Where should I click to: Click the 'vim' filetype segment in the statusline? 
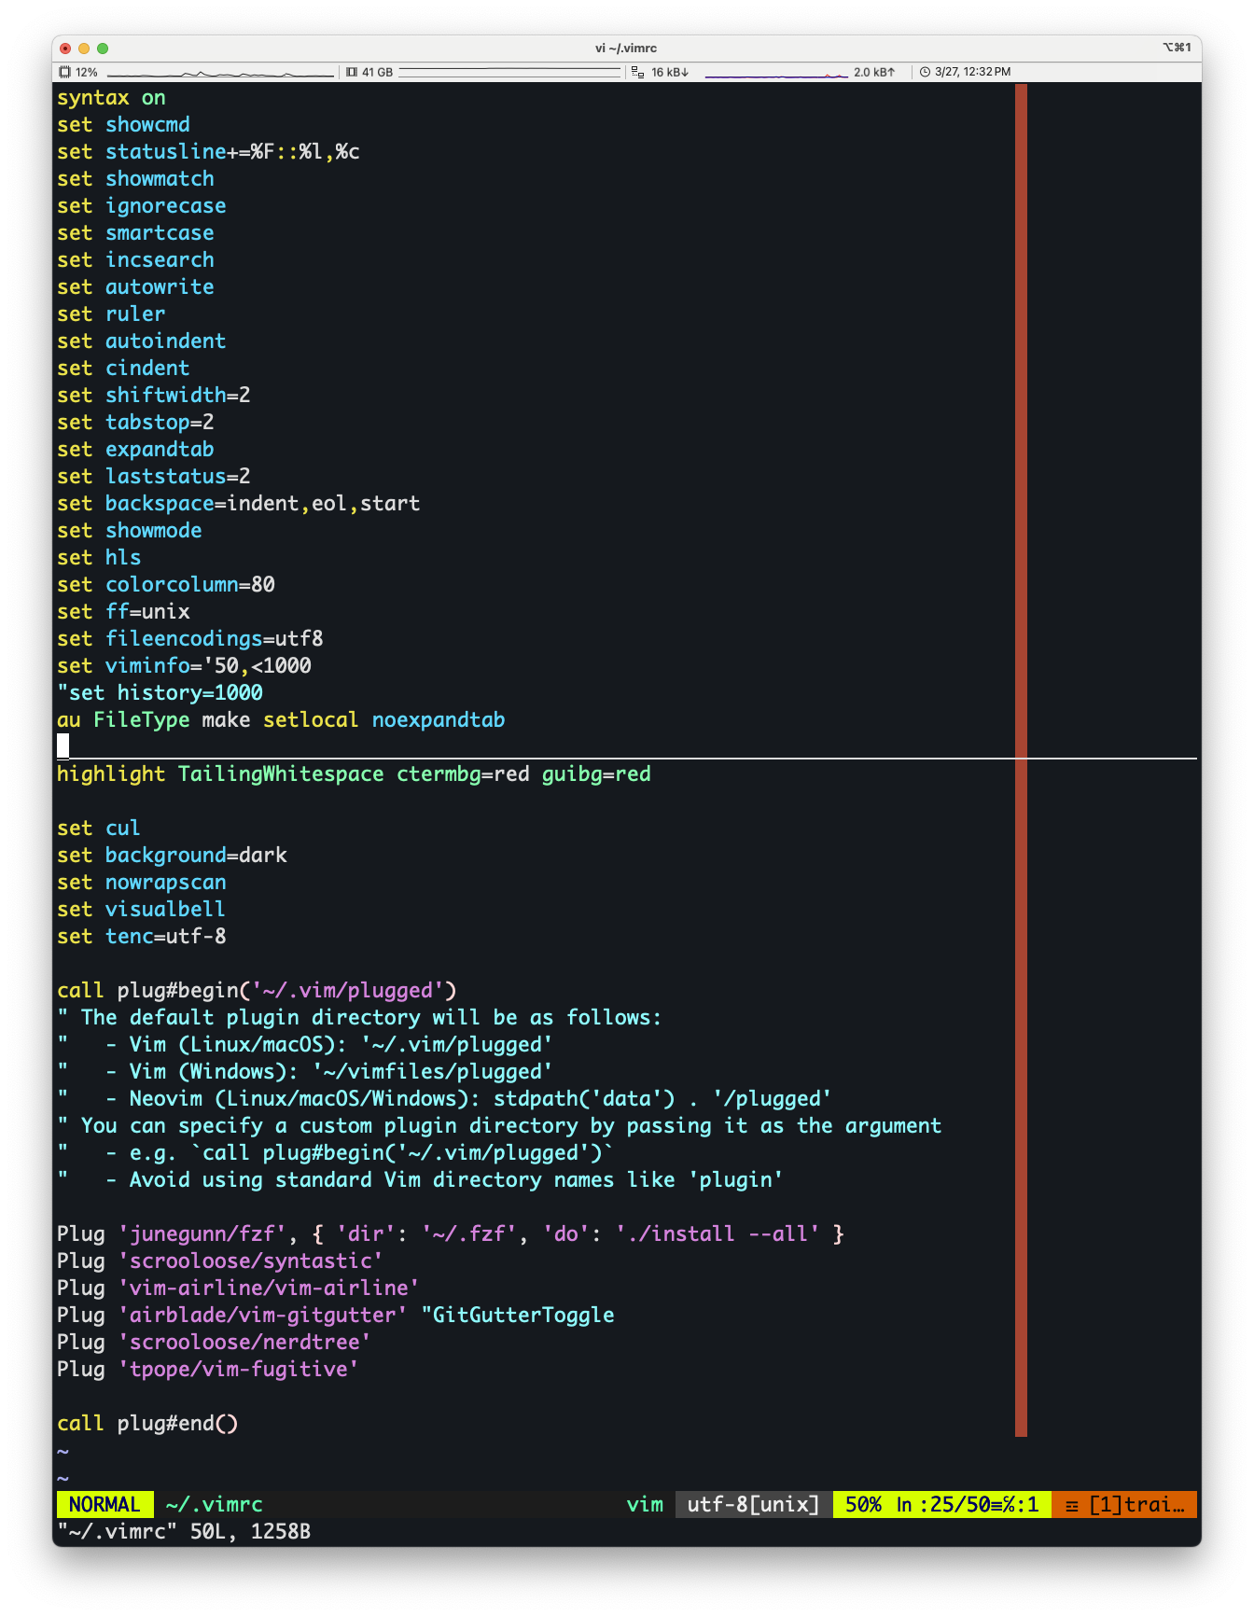pos(645,1504)
